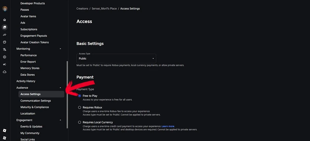
Task: Collapse the Audience section
Action: pos(60,88)
